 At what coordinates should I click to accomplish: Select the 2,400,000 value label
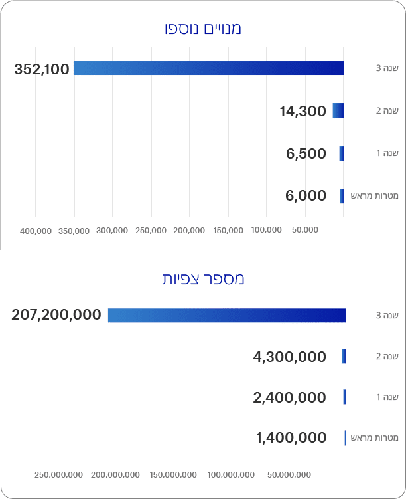click(289, 397)
